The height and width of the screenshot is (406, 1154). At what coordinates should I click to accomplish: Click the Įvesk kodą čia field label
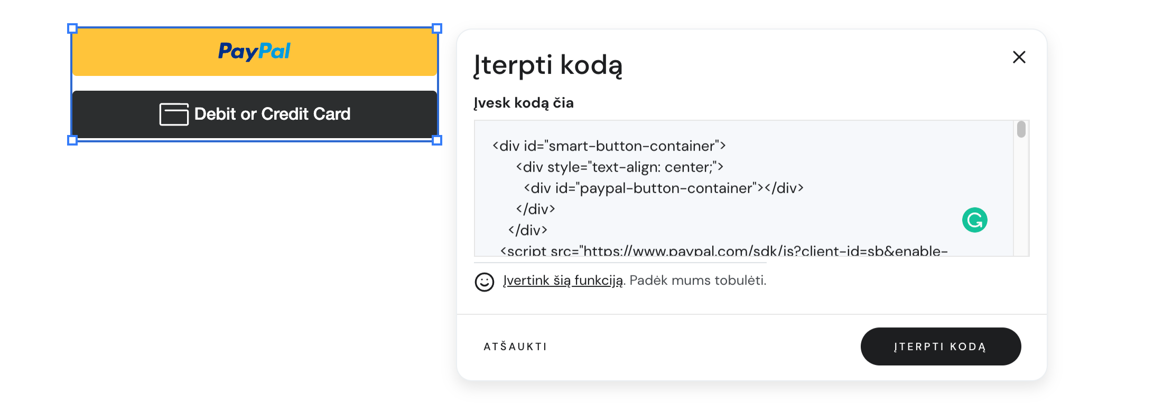(x=523, y=103)
